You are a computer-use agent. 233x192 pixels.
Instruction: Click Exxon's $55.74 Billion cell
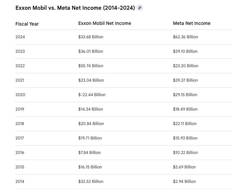point(91,66)
